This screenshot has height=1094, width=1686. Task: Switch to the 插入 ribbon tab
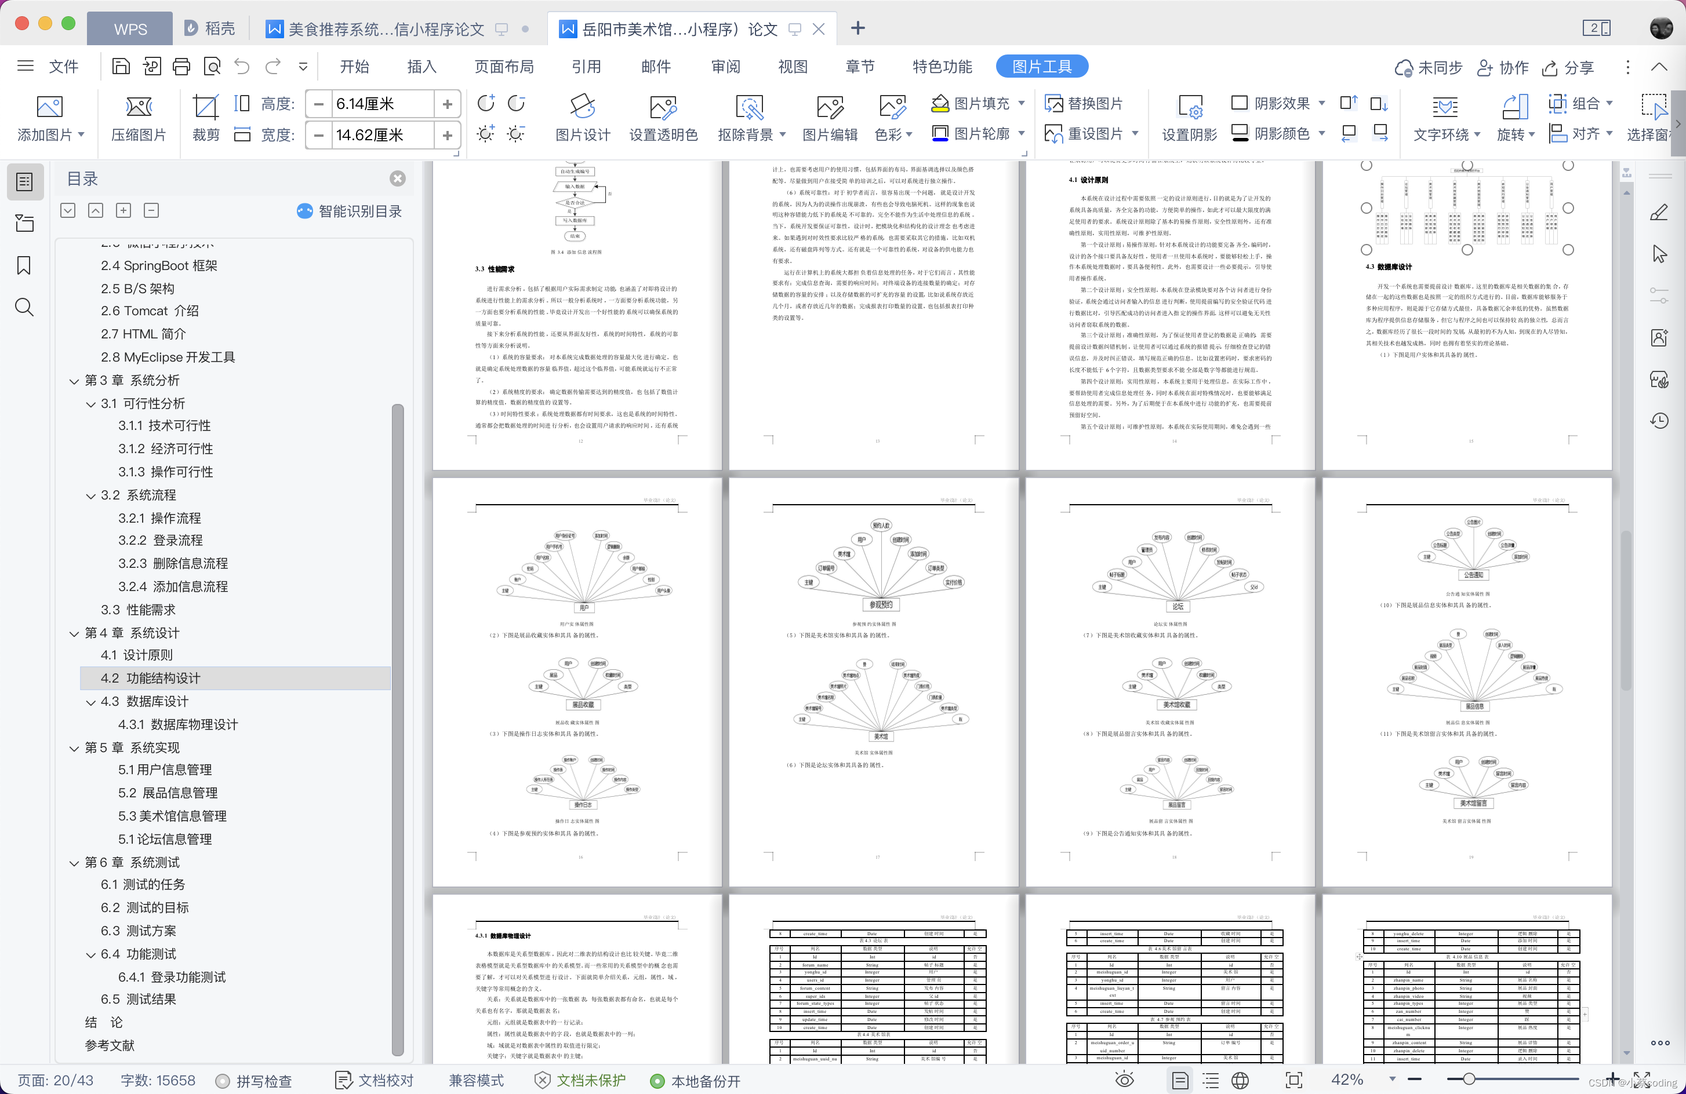pyautogui.click(x=421, y=67)
